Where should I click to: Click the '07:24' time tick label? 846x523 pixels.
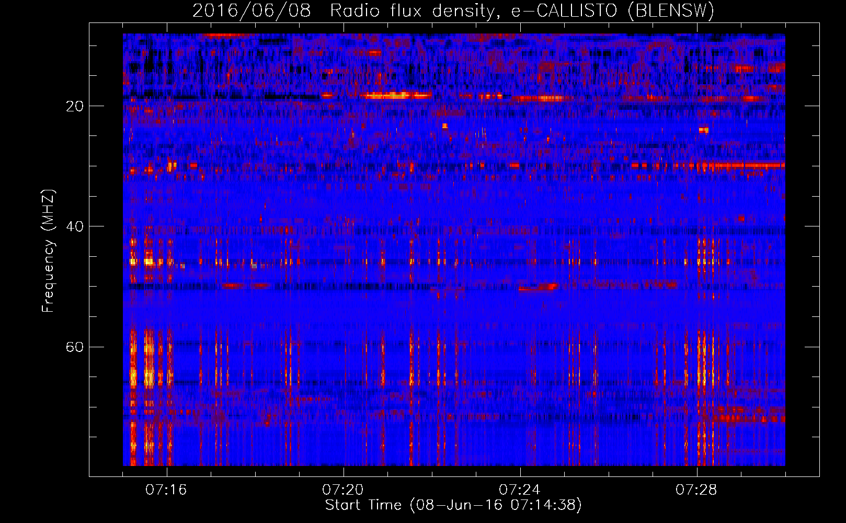(x=520, y=490)
